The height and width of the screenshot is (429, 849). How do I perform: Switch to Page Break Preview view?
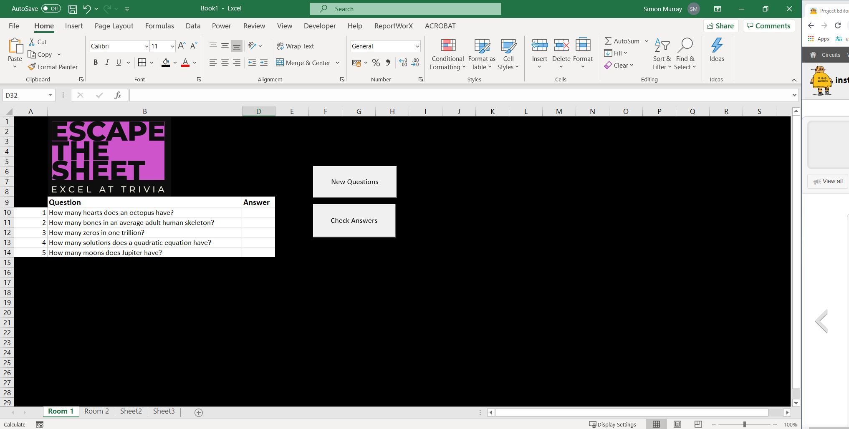point(698,424)
